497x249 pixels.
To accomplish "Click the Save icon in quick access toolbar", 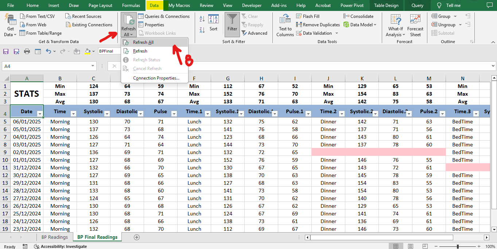I will point(5,51).
